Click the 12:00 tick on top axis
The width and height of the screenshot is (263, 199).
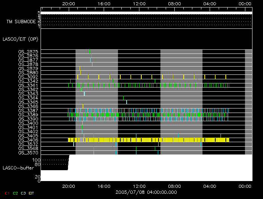coord(139,3)
